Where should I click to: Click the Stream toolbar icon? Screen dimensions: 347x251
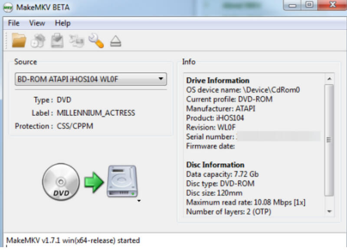[x=77, y=41]
